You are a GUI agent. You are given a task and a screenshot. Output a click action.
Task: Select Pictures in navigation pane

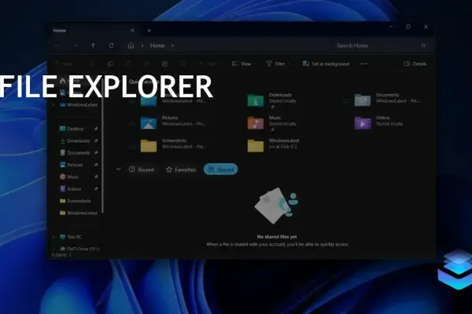click(72, 165)
